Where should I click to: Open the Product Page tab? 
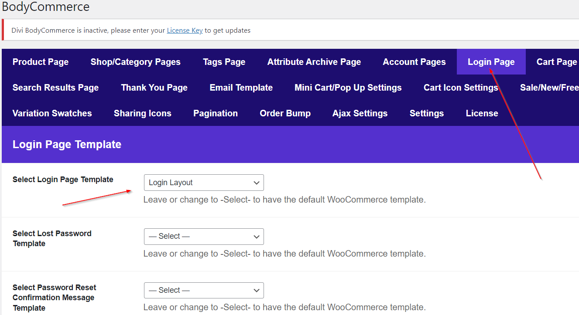(41, 62)
